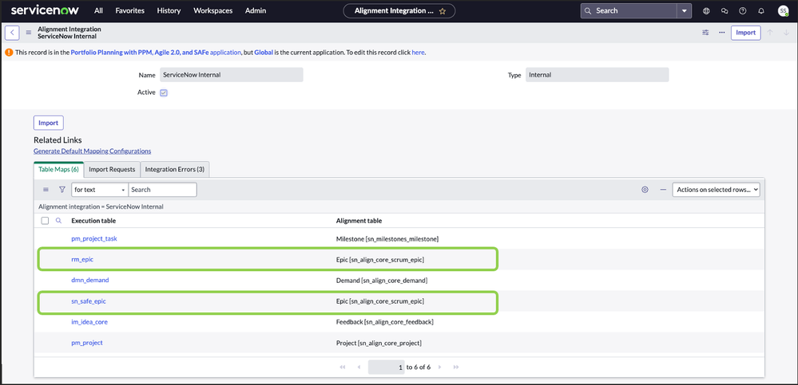Open the global search magnifier

tap(588, 10)
